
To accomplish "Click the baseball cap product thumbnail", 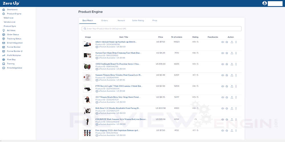I will click(x=87, y=44).
